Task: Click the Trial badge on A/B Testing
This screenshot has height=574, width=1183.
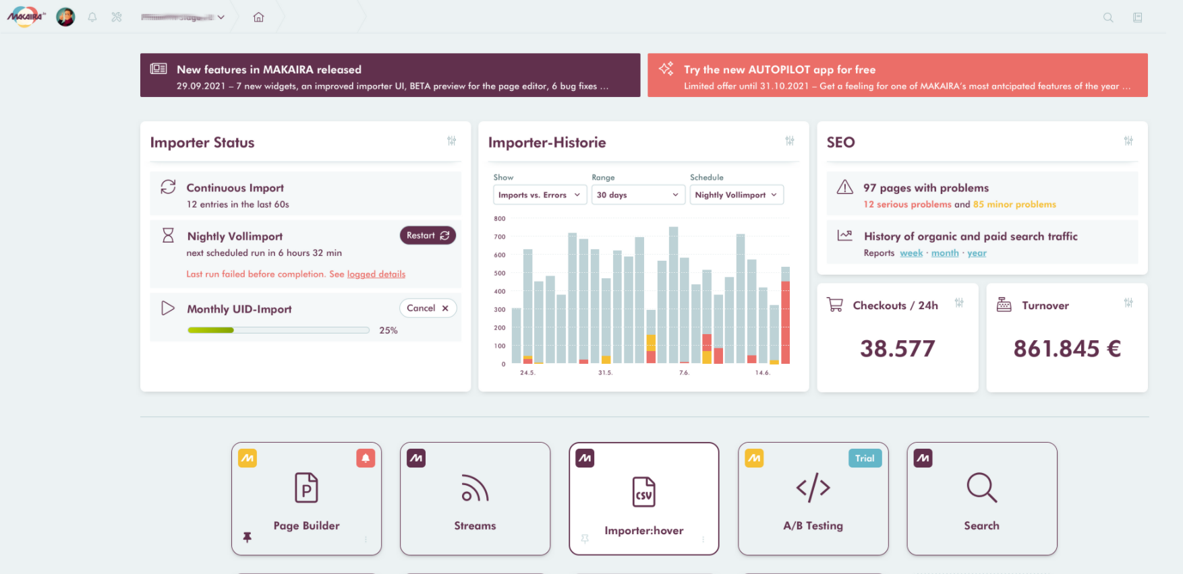Action: click(x=865, y=458)
